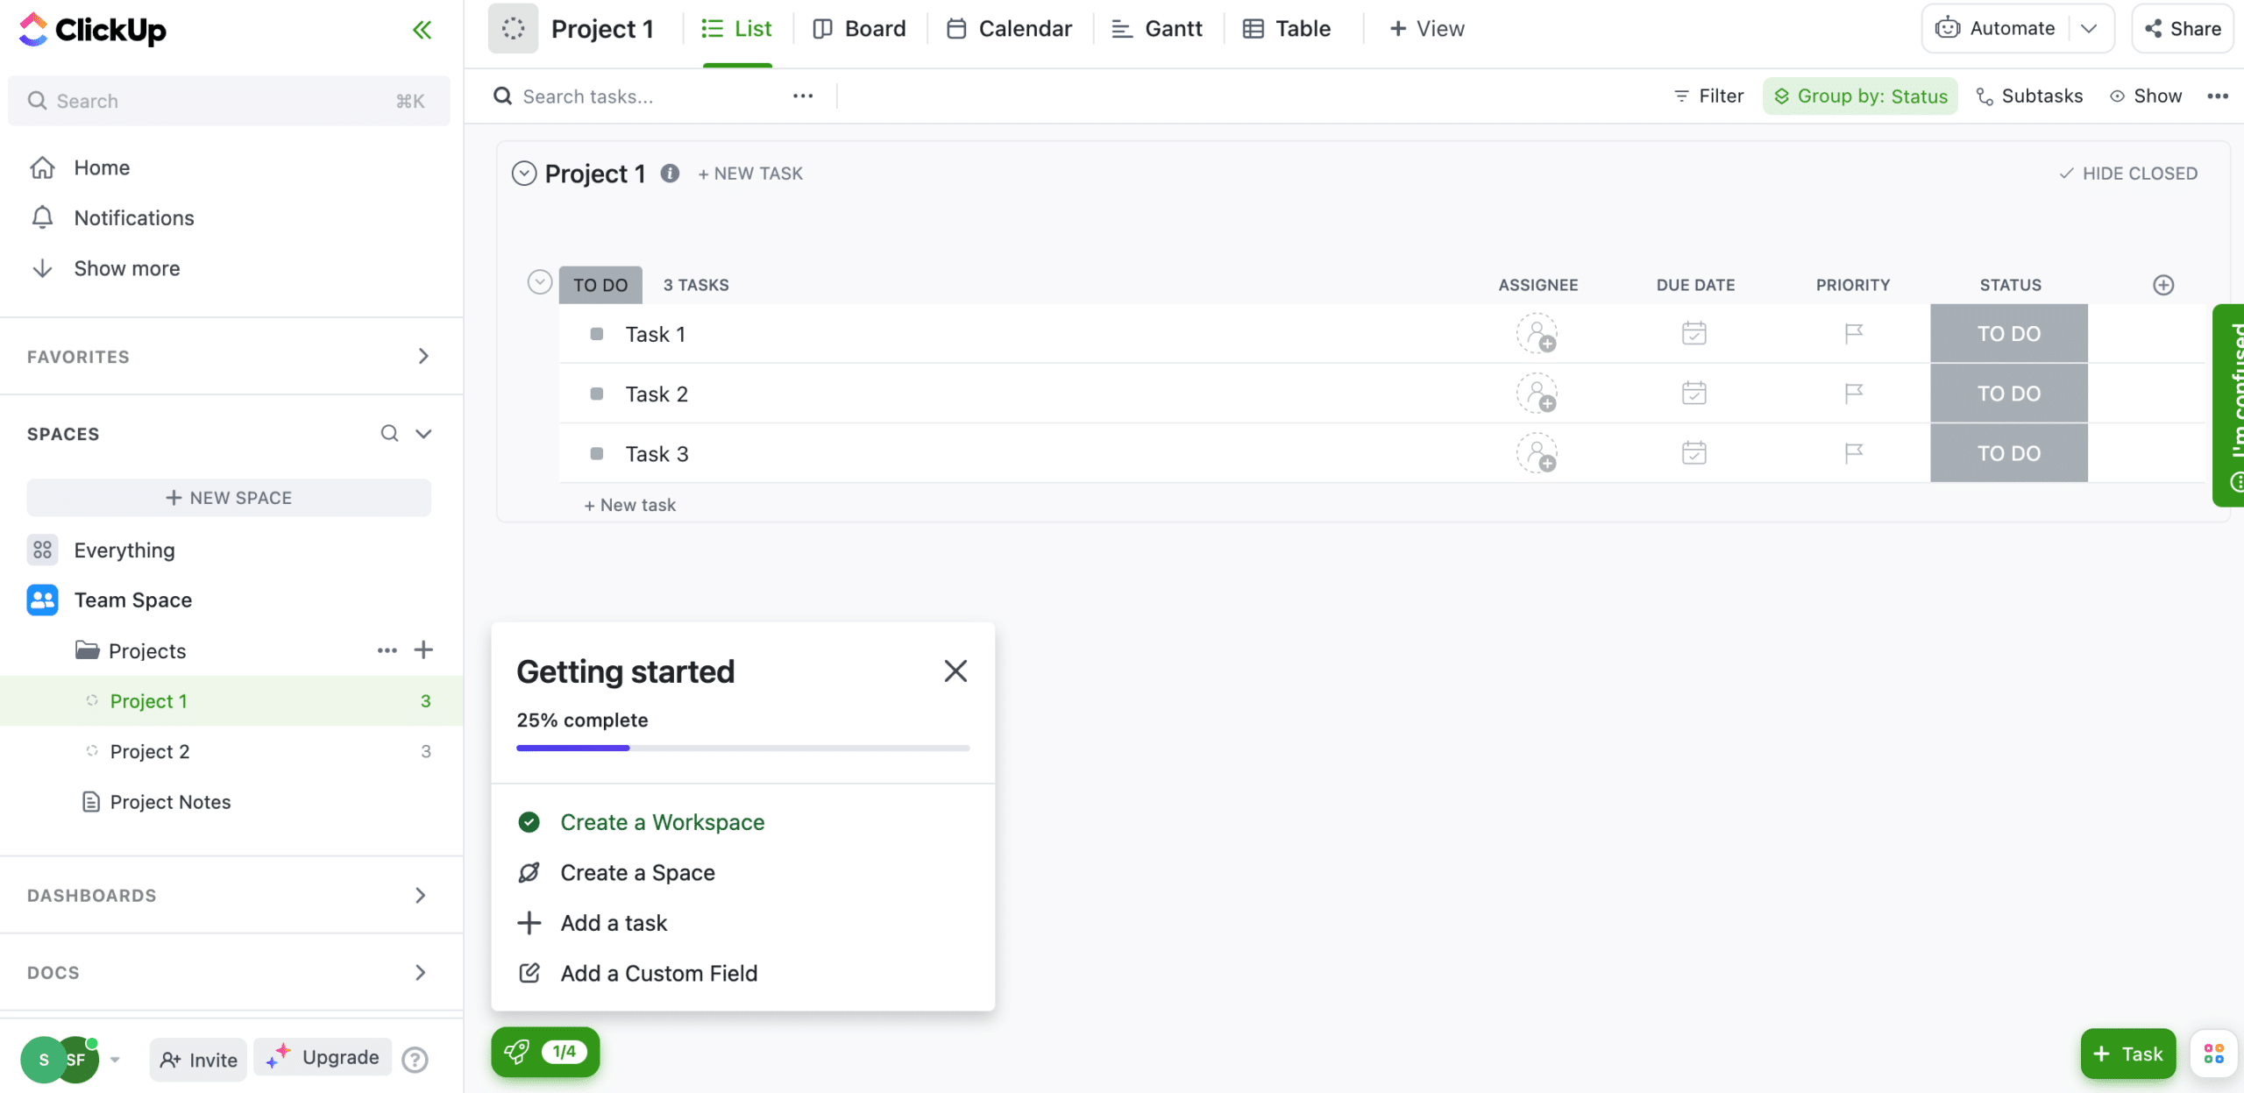Set due date for Task 3
Image resolution: width=2244 pixels, height=1093 pixels.
(x=1694, y=452)
